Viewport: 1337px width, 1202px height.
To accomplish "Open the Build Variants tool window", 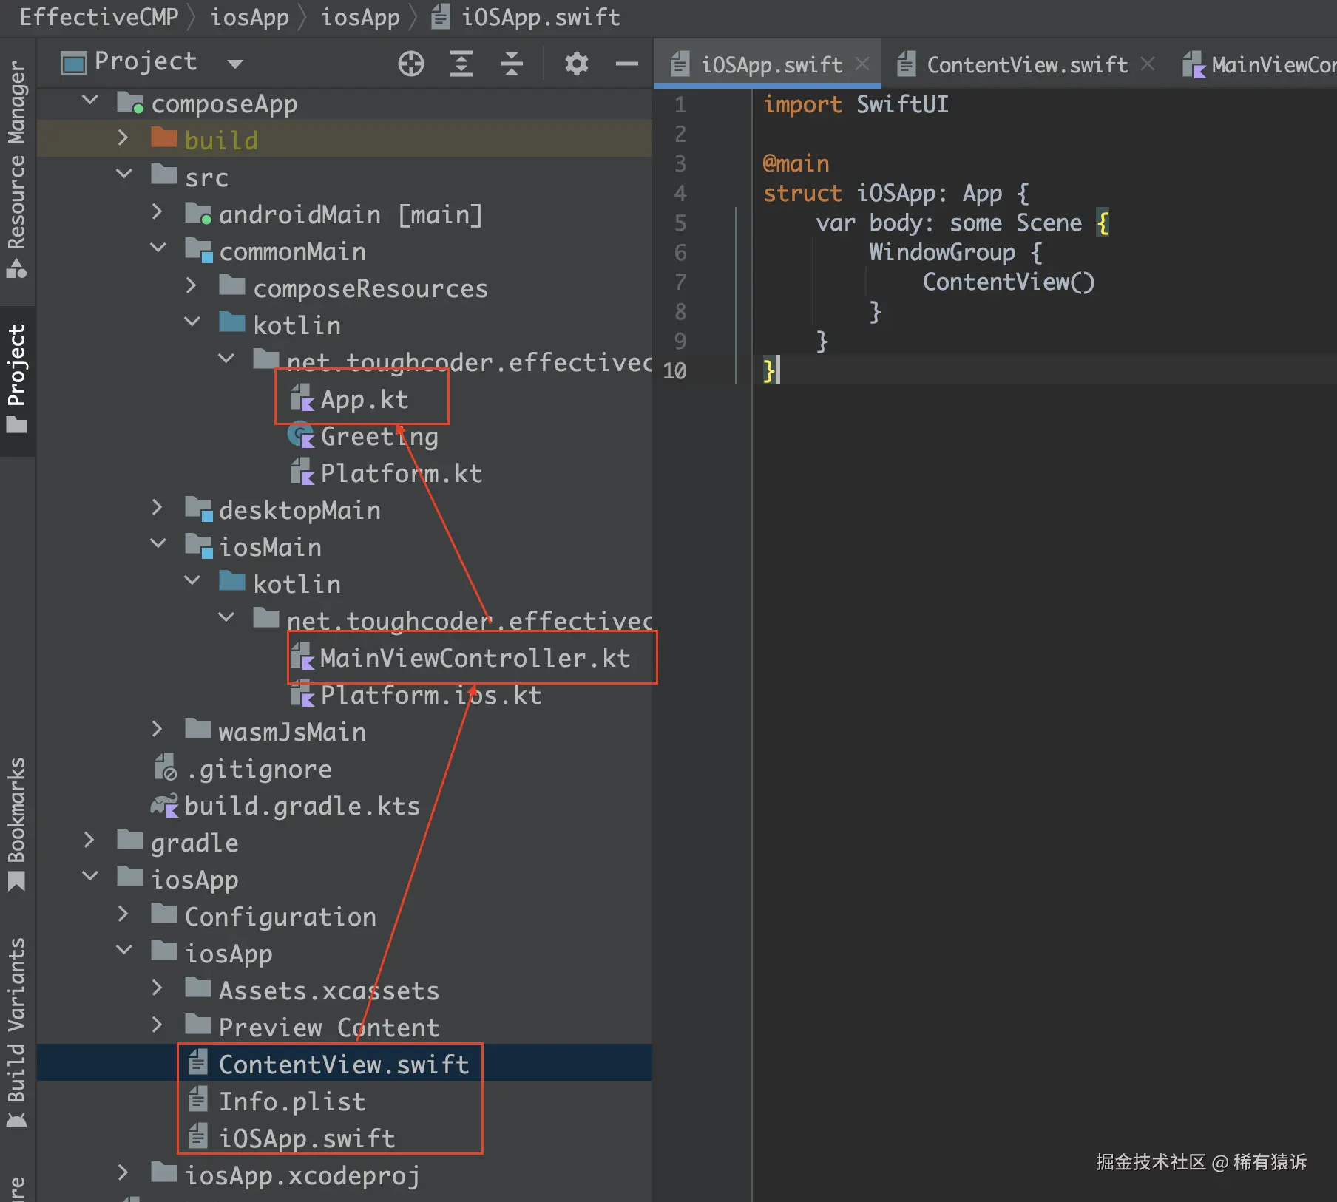I will tap(16, 1031).
